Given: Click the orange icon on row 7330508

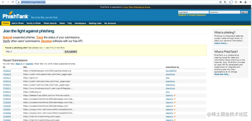Looking at the screenshot, I should click(x=175, y=106).
